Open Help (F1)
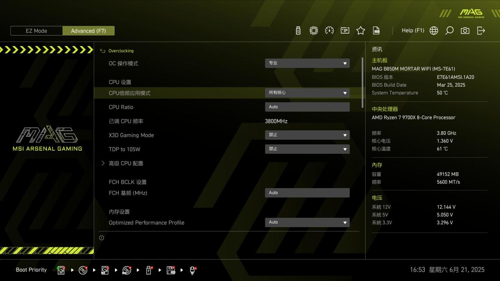 pos(413,30)
